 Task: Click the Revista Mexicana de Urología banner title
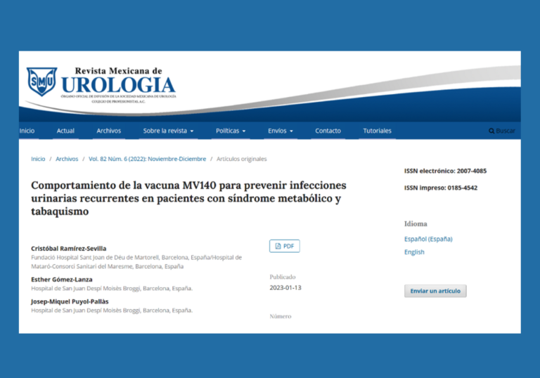click(x=118, y=84)
